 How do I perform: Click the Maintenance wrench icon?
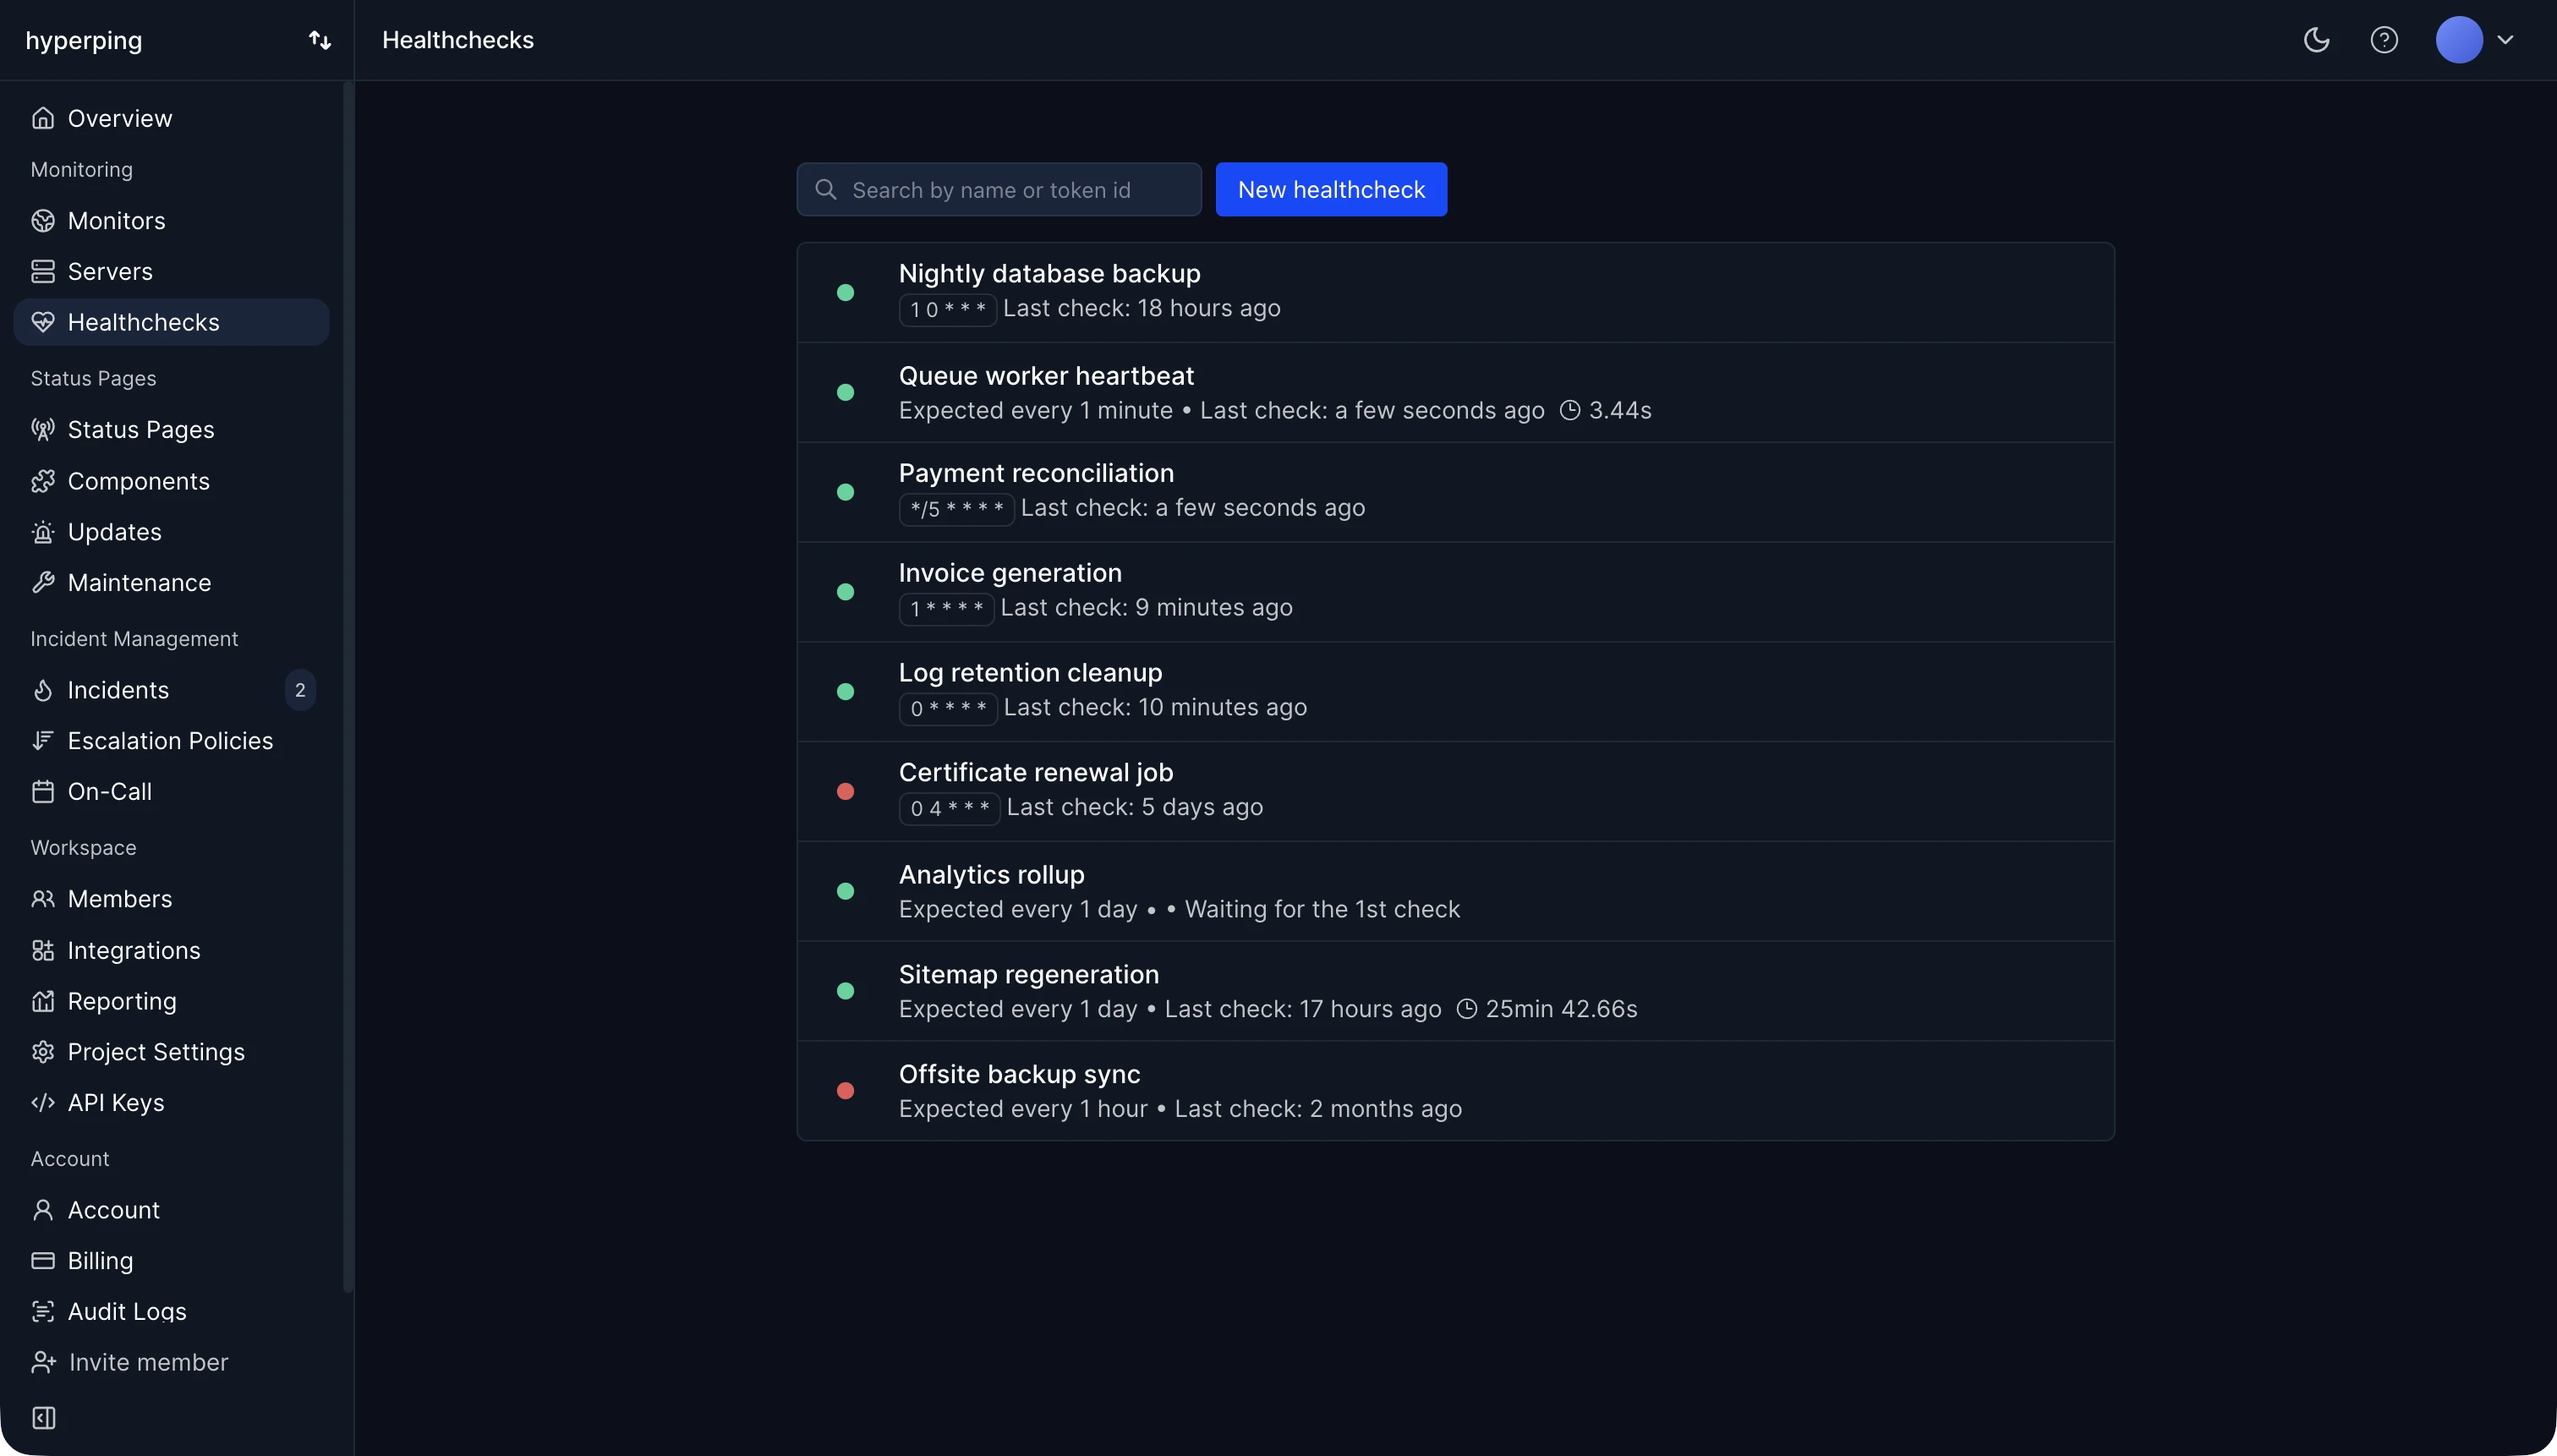(x=43, y=582)
